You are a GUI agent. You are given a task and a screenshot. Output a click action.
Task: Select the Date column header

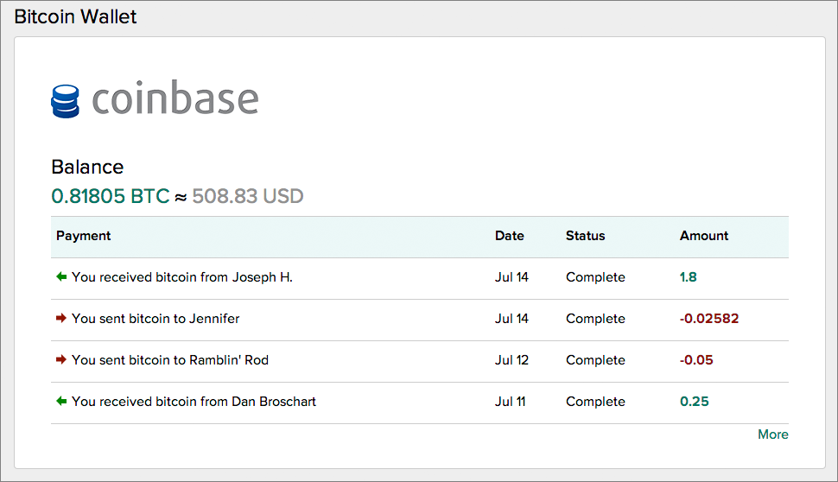pos(510,236)
